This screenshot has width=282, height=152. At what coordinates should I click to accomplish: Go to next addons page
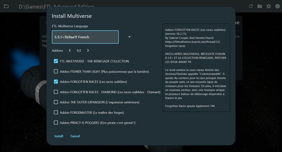[x=88, y=50]
